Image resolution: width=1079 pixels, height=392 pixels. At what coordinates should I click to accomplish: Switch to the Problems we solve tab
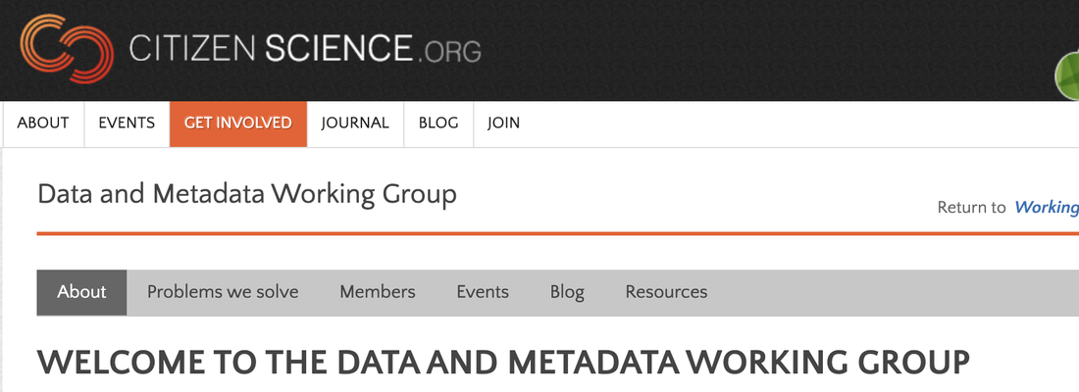coord(223,292)
